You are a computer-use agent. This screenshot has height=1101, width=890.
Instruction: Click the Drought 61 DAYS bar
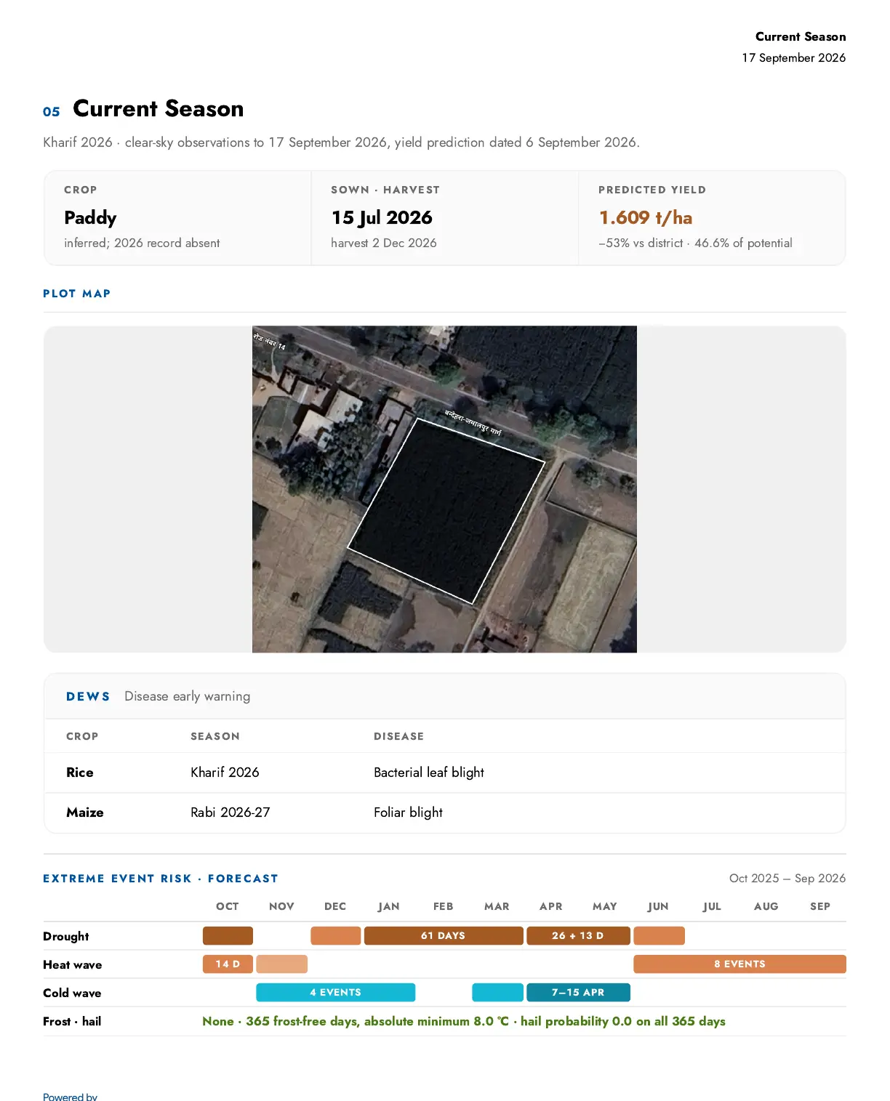coord(444,935)
